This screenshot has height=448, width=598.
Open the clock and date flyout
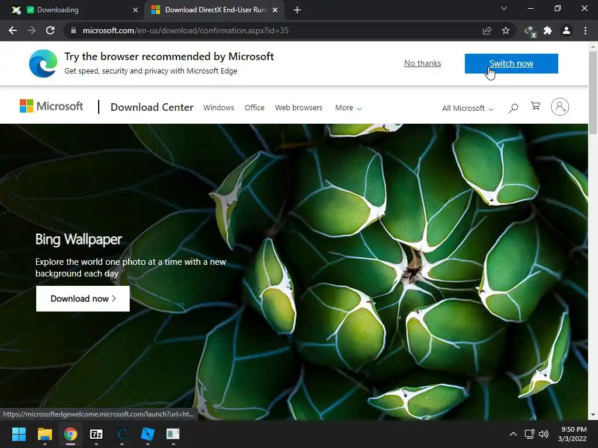(572, 434)
